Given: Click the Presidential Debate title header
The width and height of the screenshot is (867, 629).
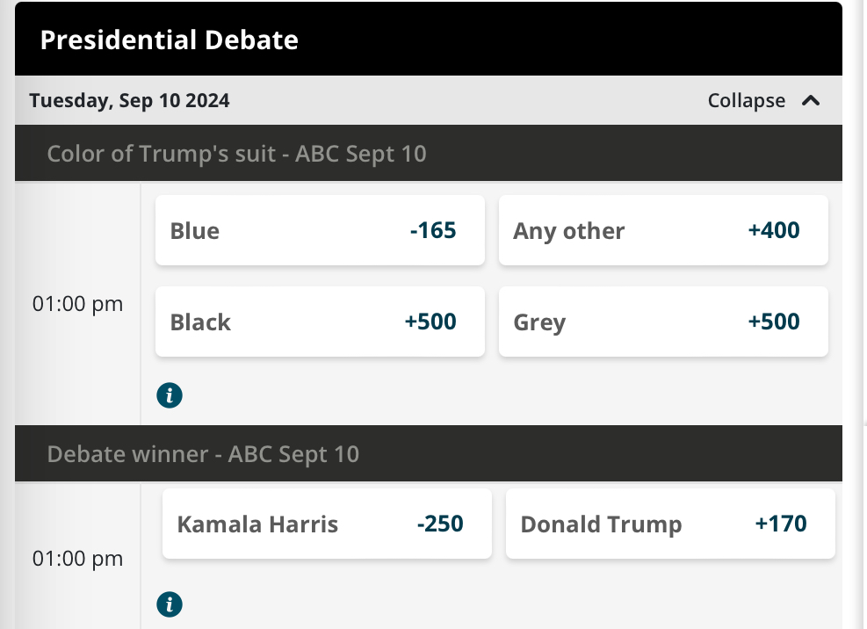Looking at the screenshot, I should pyautogui.click(x=170, y=40).
